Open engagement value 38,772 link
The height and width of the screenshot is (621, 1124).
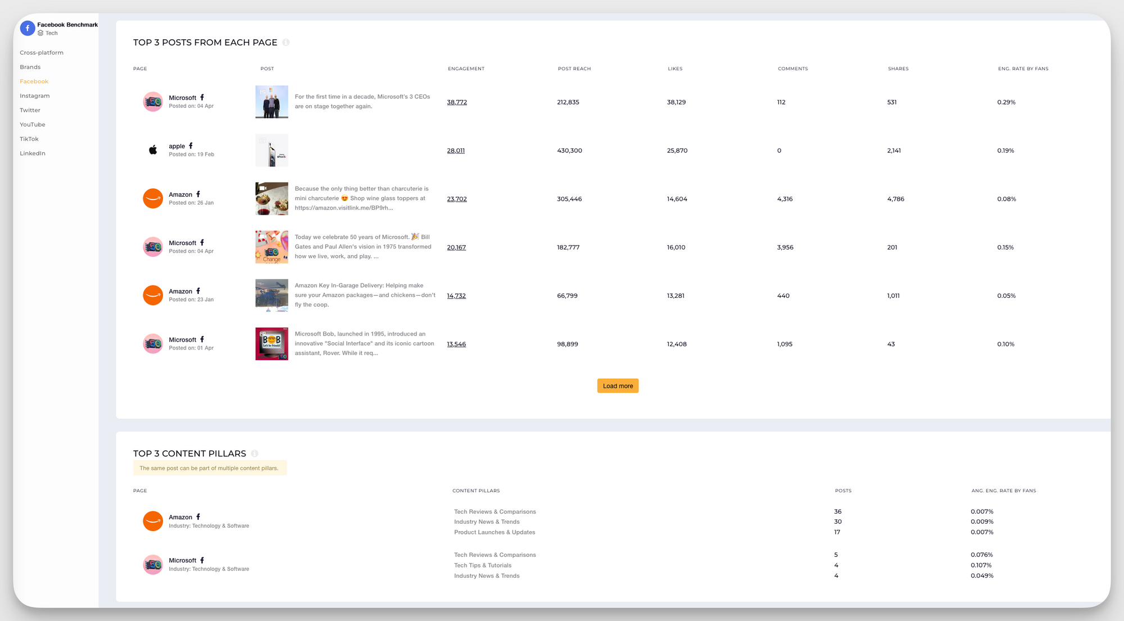coord(457,102)
